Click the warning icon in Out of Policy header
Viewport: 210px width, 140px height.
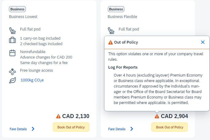[111, 42]
